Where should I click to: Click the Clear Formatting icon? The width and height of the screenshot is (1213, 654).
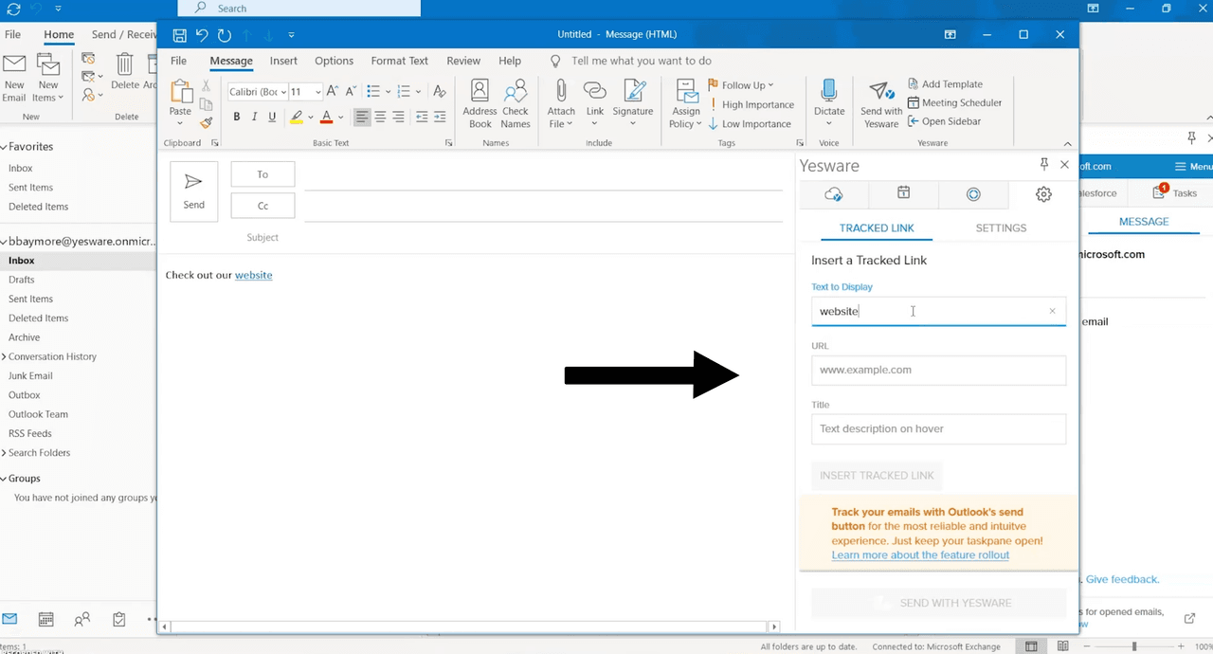pyautogui.click(x=439, y=92)
